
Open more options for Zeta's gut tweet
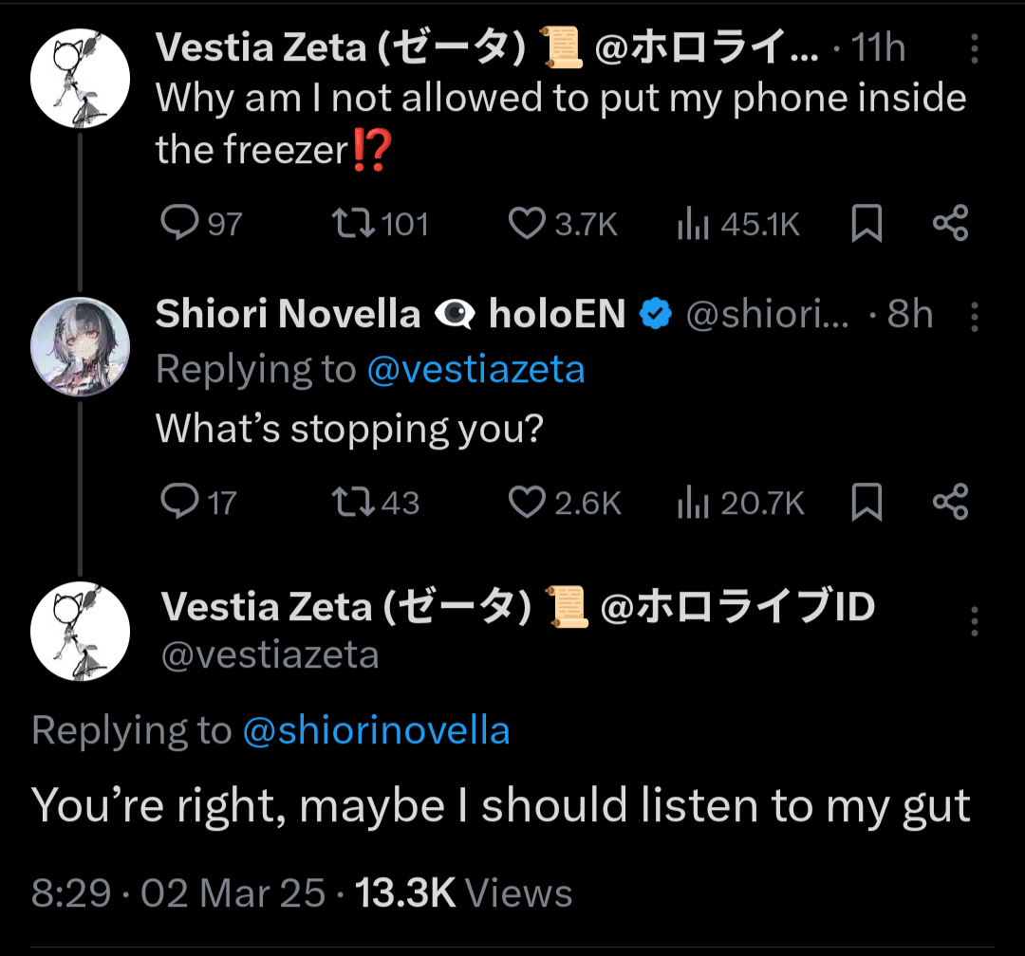click(975, 621)
